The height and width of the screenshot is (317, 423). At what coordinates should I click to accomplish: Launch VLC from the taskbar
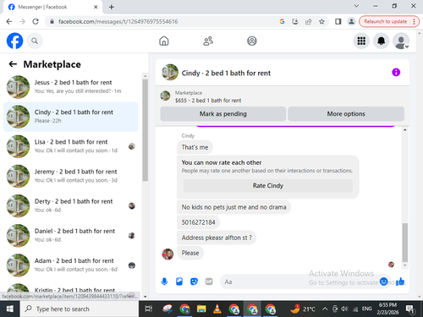pyautogui.click(x=217, y=309)
